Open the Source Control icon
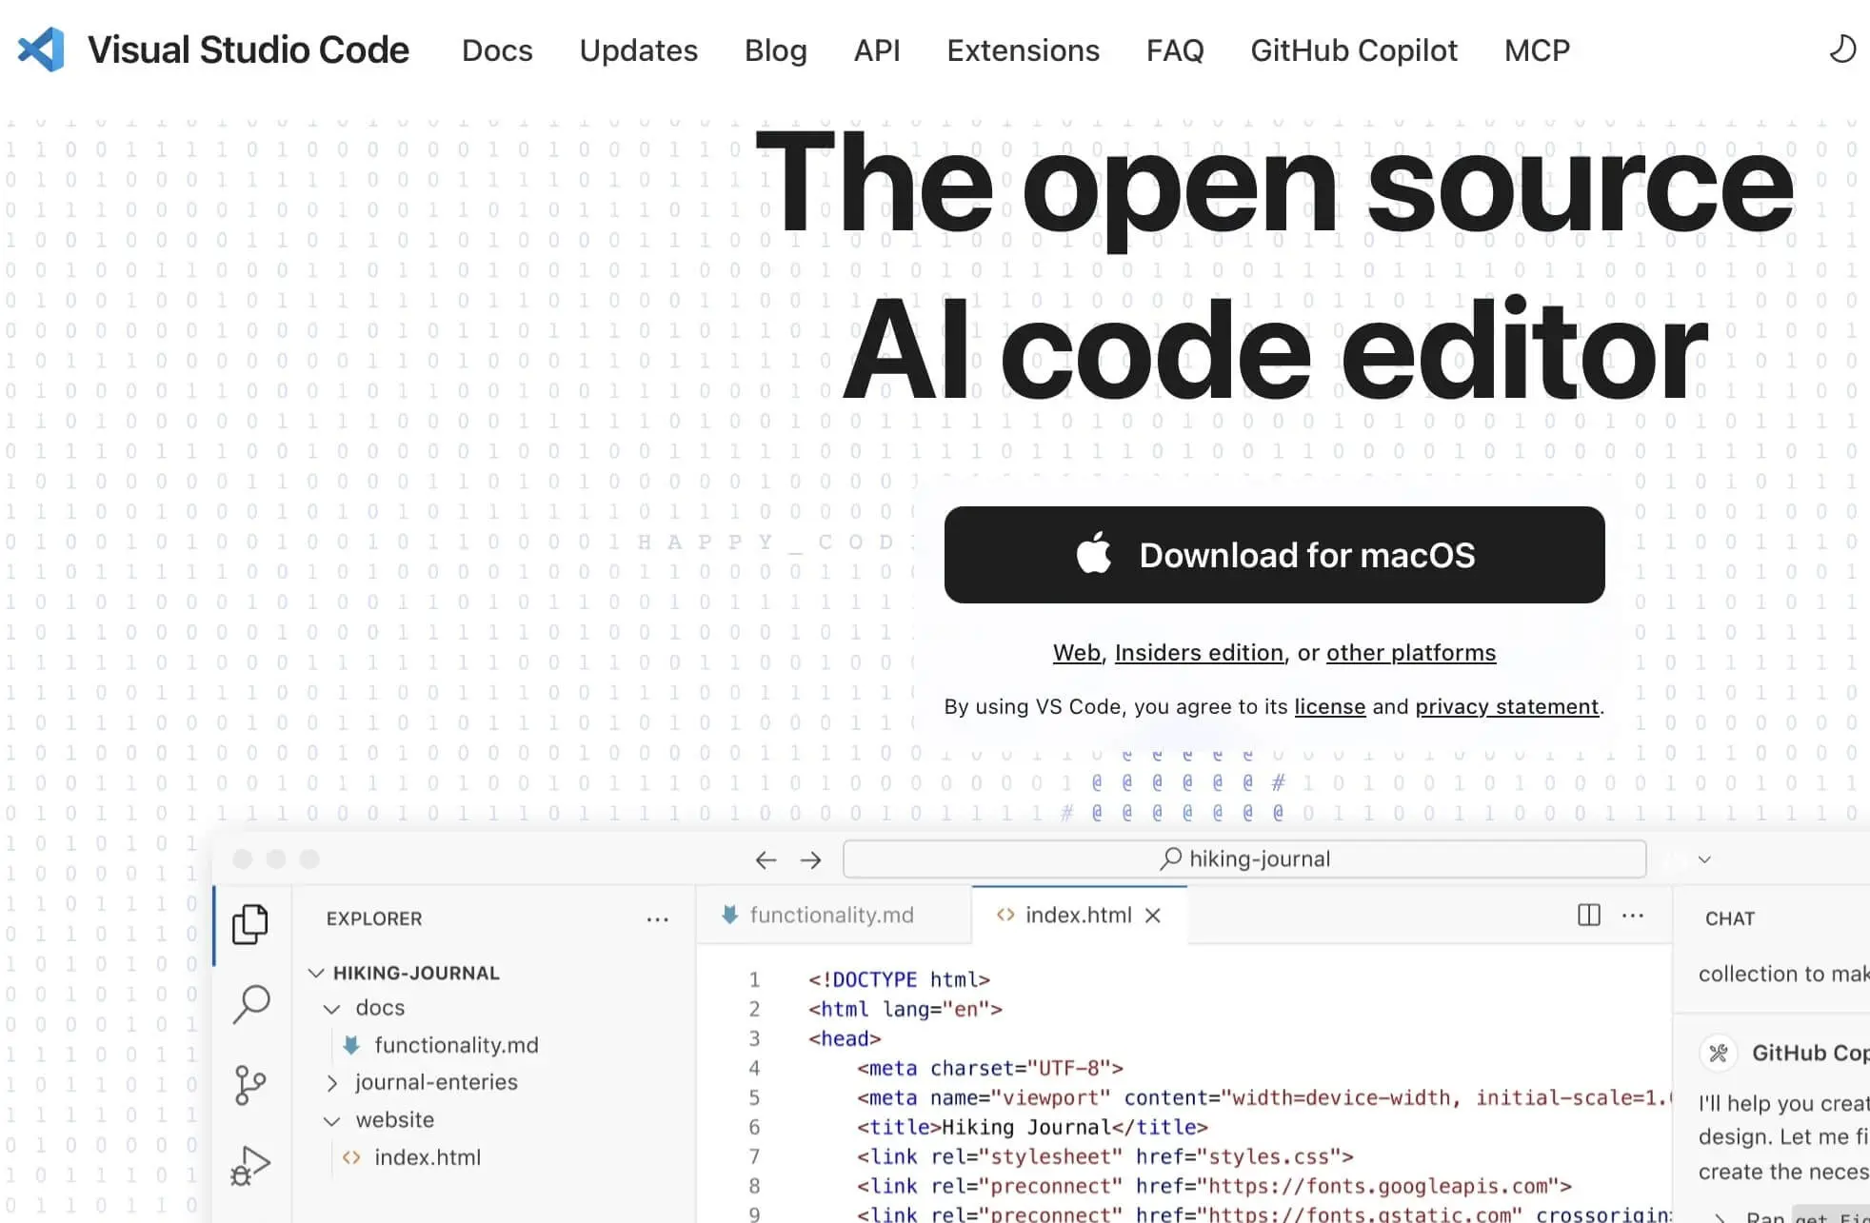Screen dimensions: 1870x1223 [250, 1084]
